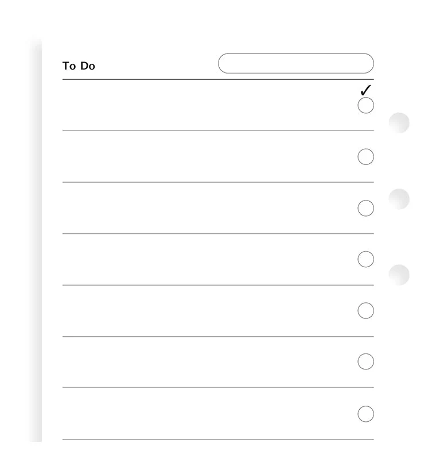
Task: Click the middle binder punch hole
Action: point(399,199)
